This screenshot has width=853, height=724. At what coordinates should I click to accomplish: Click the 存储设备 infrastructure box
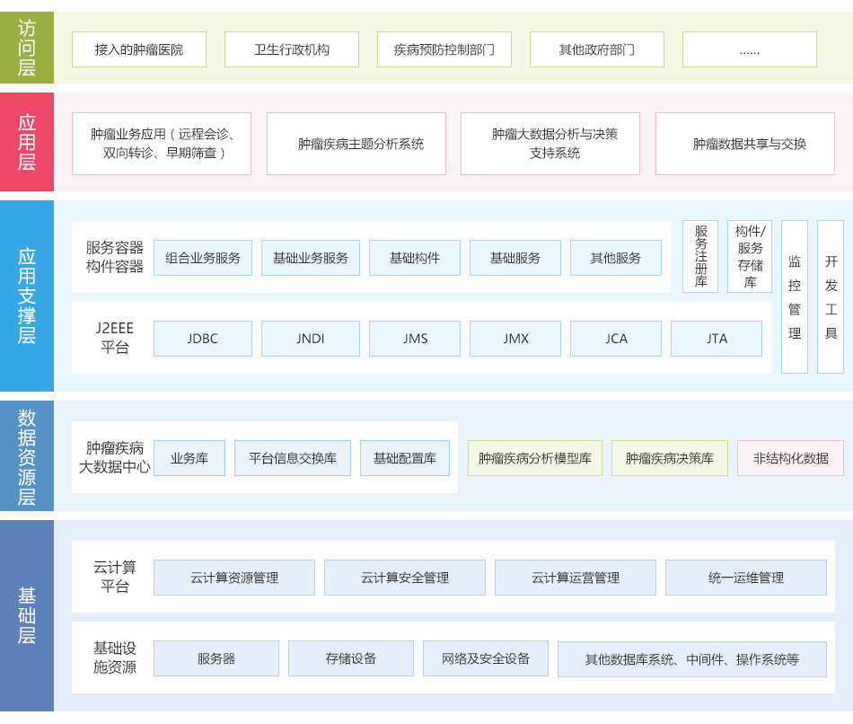[x=350, y=658]
